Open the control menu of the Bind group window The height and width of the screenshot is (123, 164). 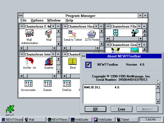[65, 54]
